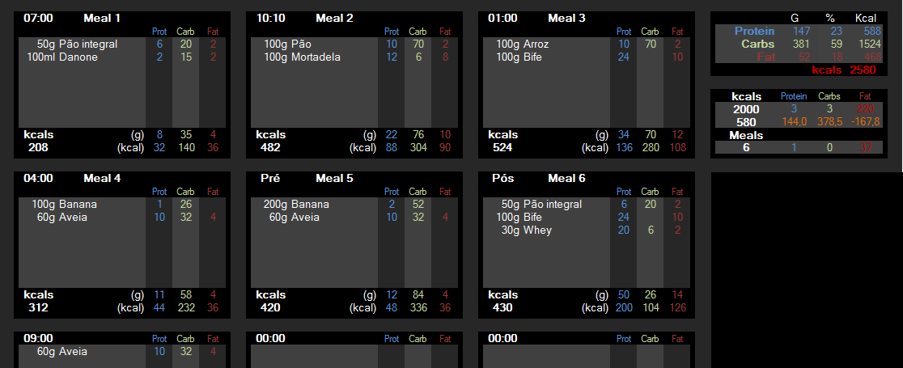The image size is (903, 368).
Task: Click the Meals count value 6
Action: coord(746,148)
